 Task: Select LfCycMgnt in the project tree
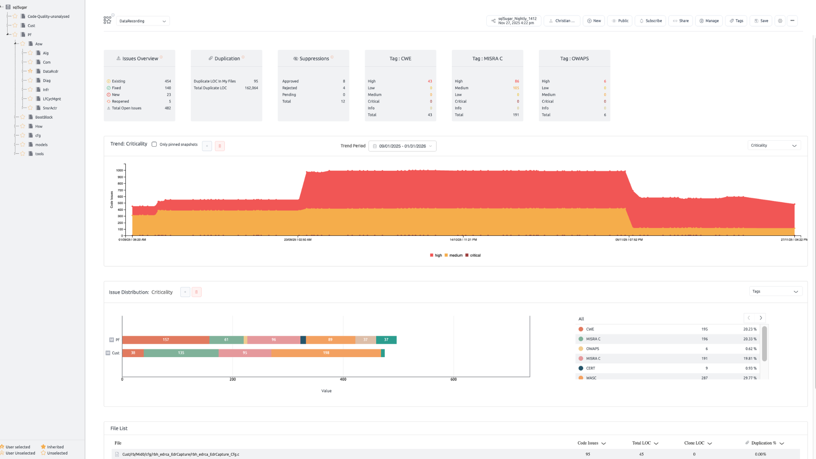(52, 99)
